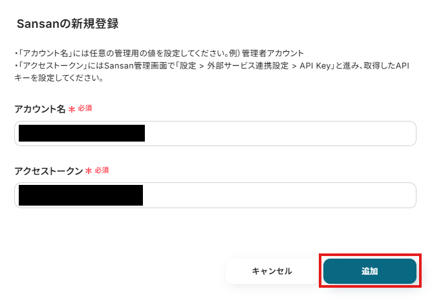
Task: Focus the アクセストークン input field
Action: [x=215, y=195]
